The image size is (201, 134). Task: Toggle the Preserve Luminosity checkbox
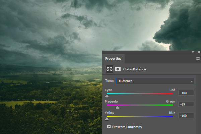109,127
